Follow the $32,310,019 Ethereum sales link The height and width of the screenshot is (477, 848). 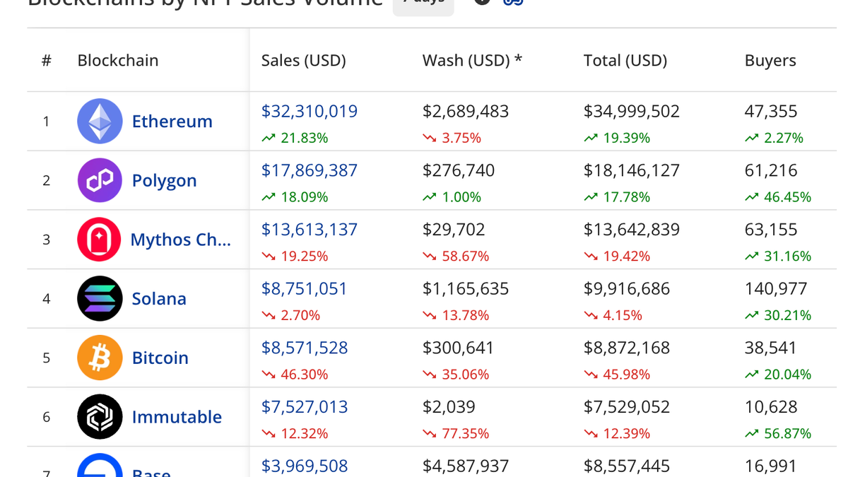pos(310,111)
